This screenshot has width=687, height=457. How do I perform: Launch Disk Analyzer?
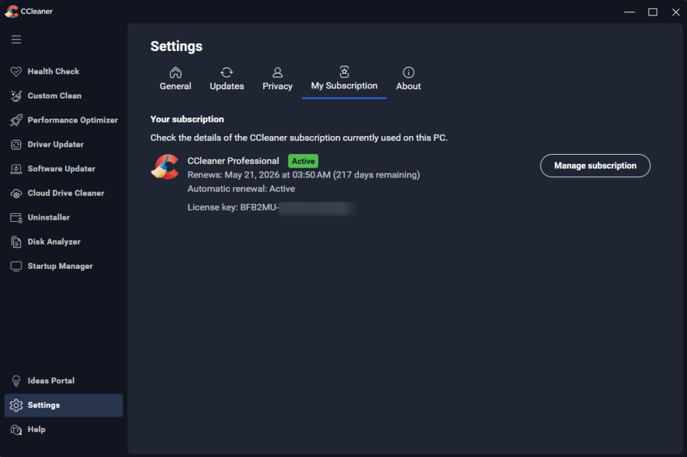[x=54, y=241]
